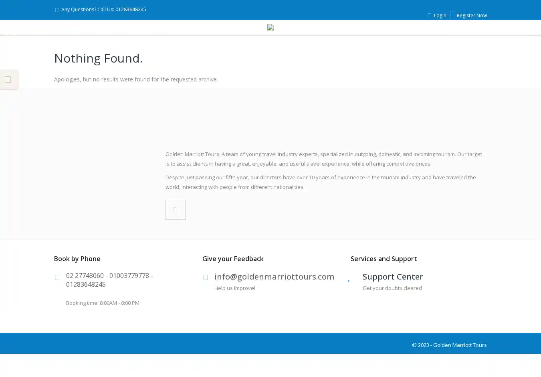Click the booking phone numbers text

pos(109,280)
